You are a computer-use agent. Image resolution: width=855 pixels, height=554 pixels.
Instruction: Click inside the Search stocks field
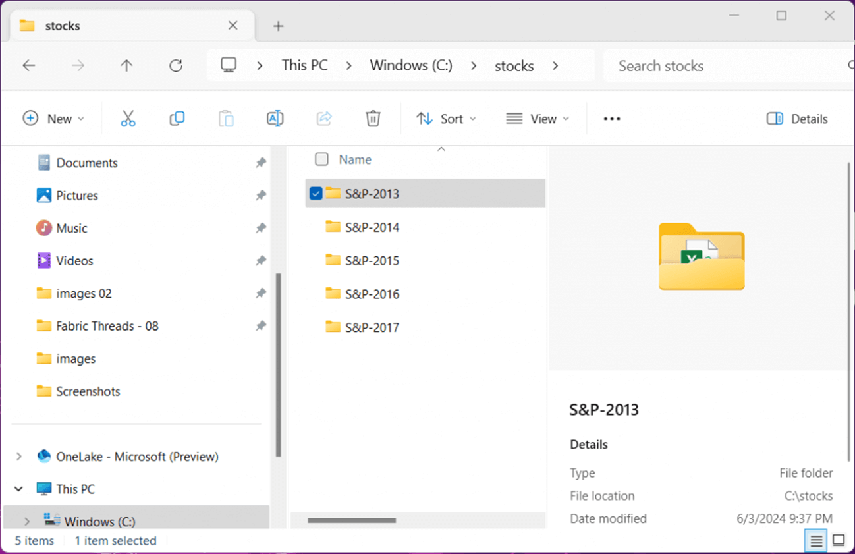point(725,66)
